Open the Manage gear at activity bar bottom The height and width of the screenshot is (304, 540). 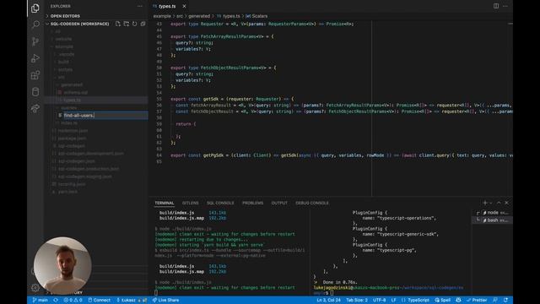35,288
